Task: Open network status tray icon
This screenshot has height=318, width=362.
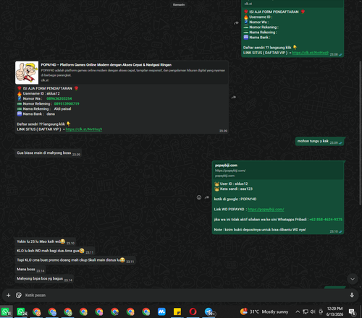Action: click(x=306, y=311)
